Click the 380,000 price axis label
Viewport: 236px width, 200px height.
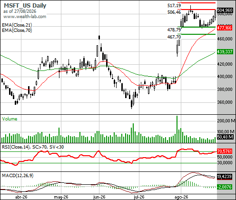point(225,89)
